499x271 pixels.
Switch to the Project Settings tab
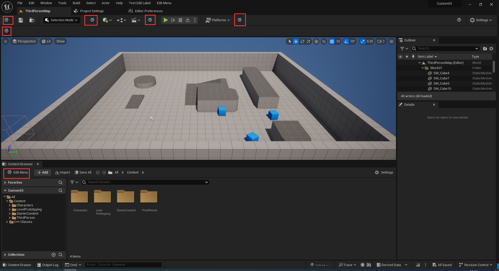click(x=92, y=11)
